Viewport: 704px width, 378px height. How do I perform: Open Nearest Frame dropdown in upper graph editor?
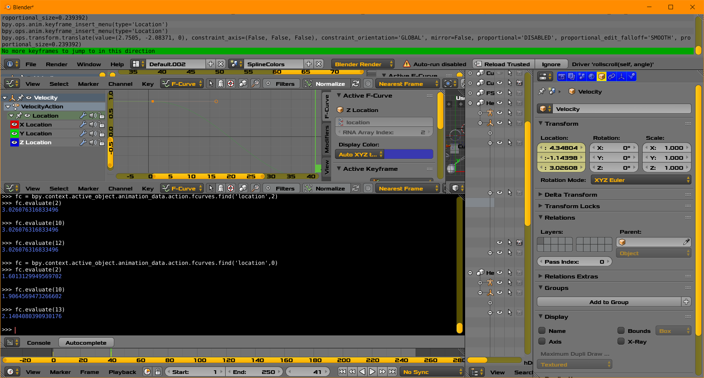[407, 84]
